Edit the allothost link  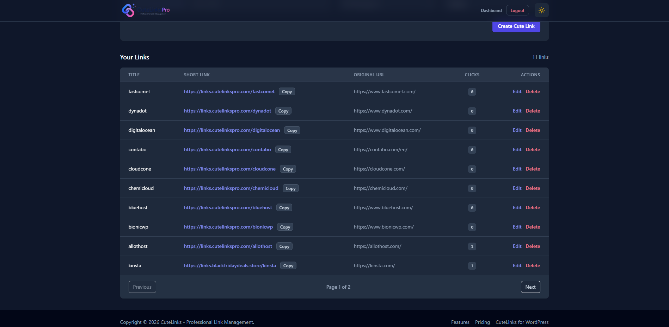pos(517,246)
